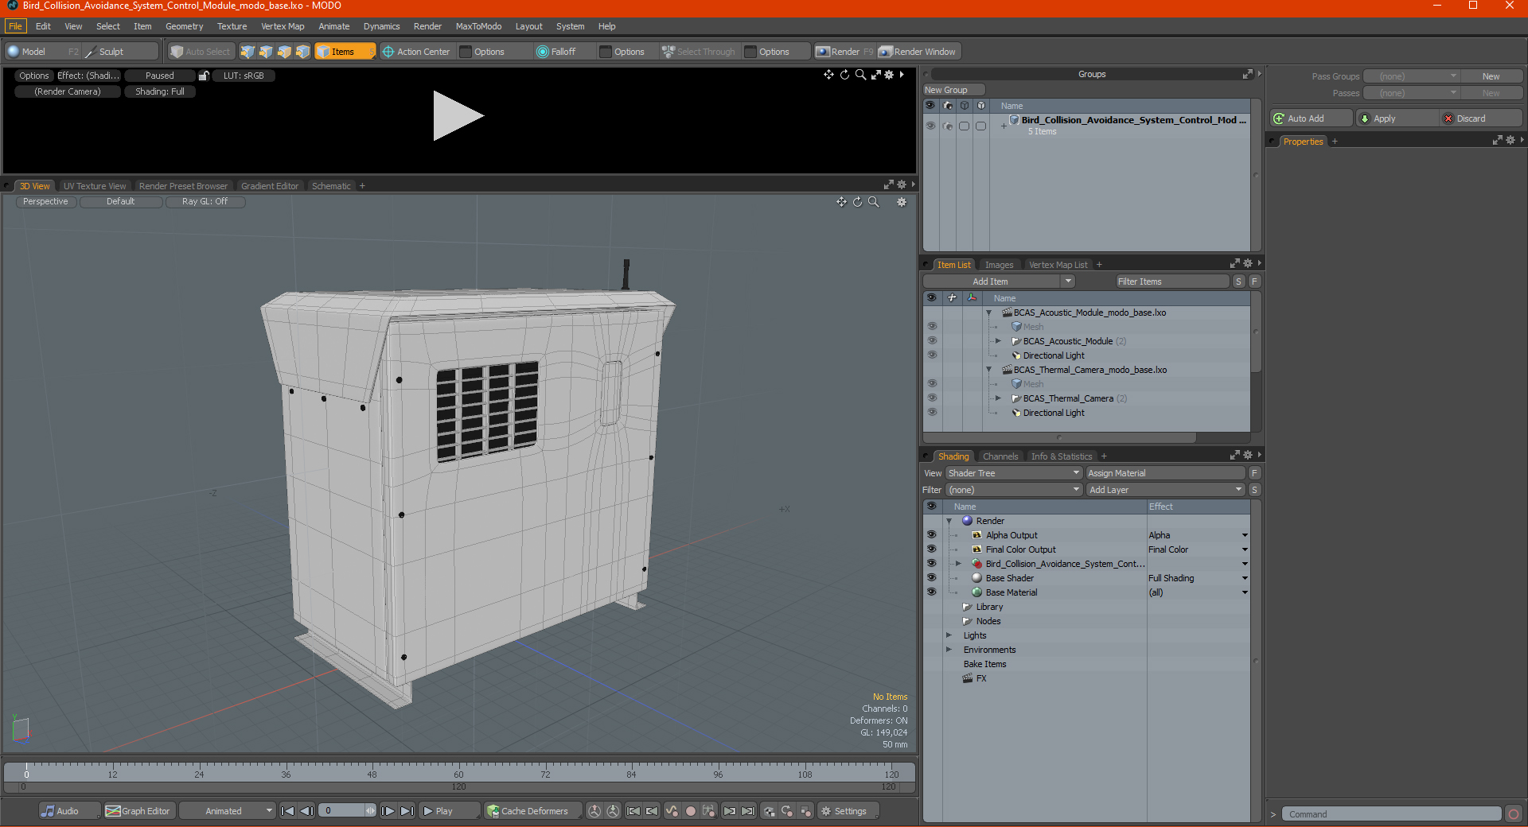The image size is (1528, 827).
Task: Click the Auto Add button
Action: pos(1312,118)
